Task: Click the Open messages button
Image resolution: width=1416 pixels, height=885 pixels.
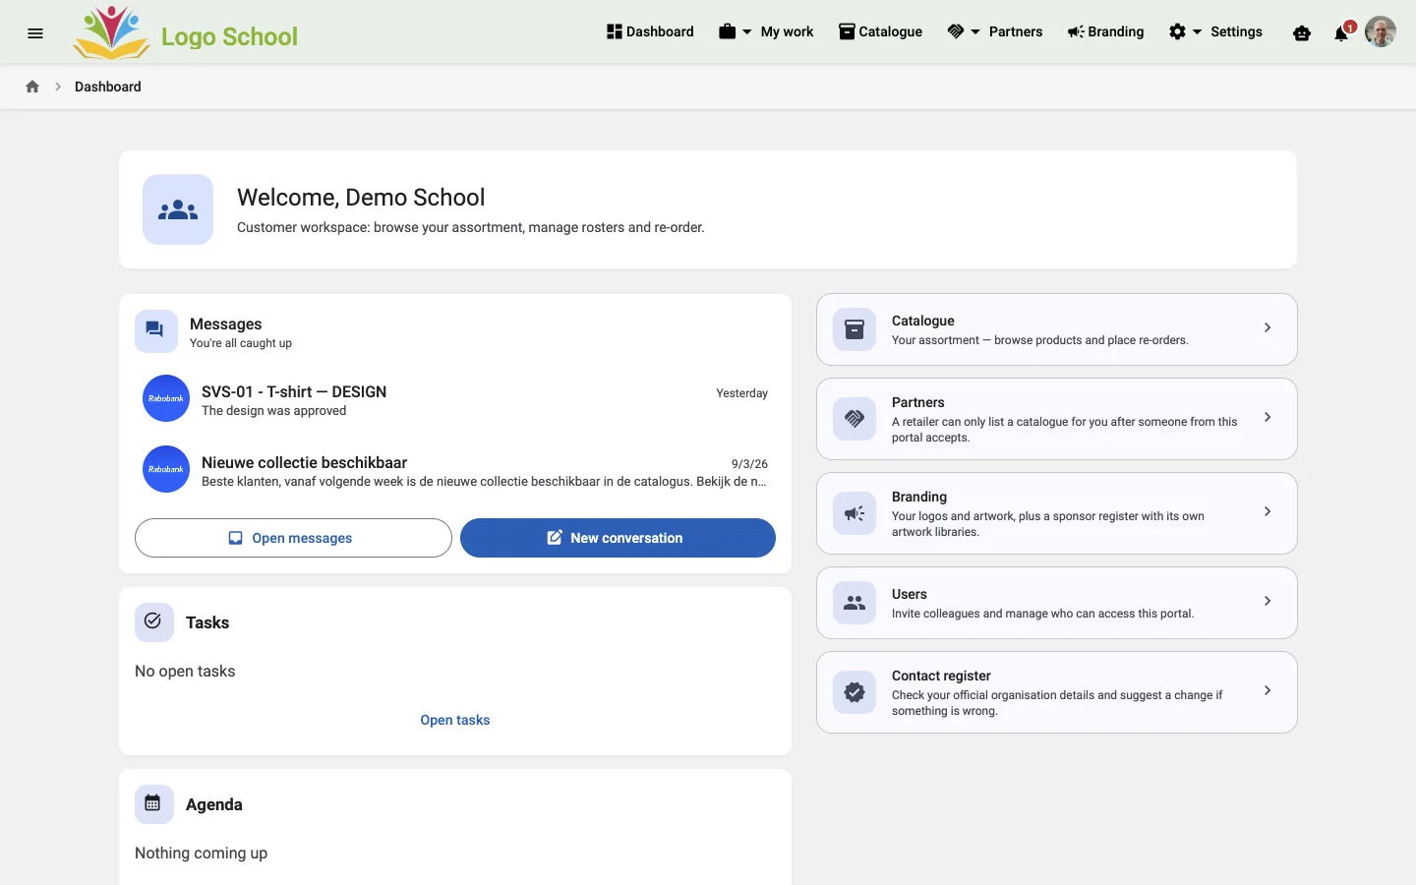Action: point(293,538)
